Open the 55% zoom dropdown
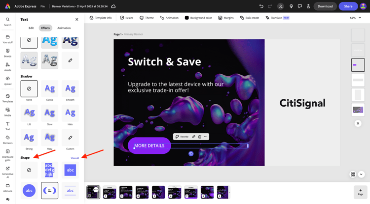The image size is (370, 204). pyautogui.click(x=355, y=18)
